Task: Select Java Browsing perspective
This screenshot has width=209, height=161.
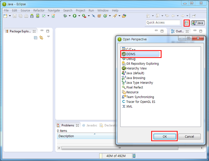Action: tap(134, 78)
